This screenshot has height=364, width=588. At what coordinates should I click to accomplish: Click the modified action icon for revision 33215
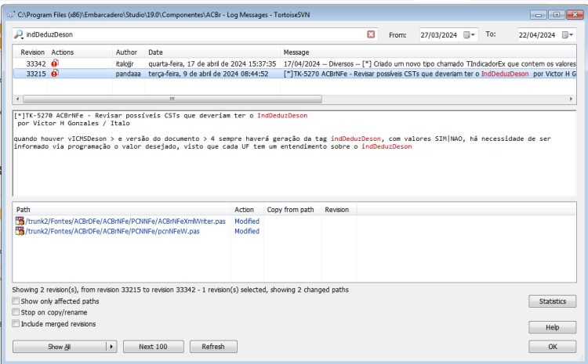(x=55, y=74)
